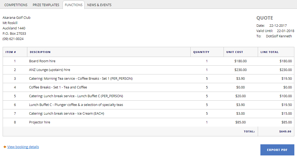Click the Projector hire description
Screen dimensions: 297x161
pyautogui.click(x=40, y=122)
